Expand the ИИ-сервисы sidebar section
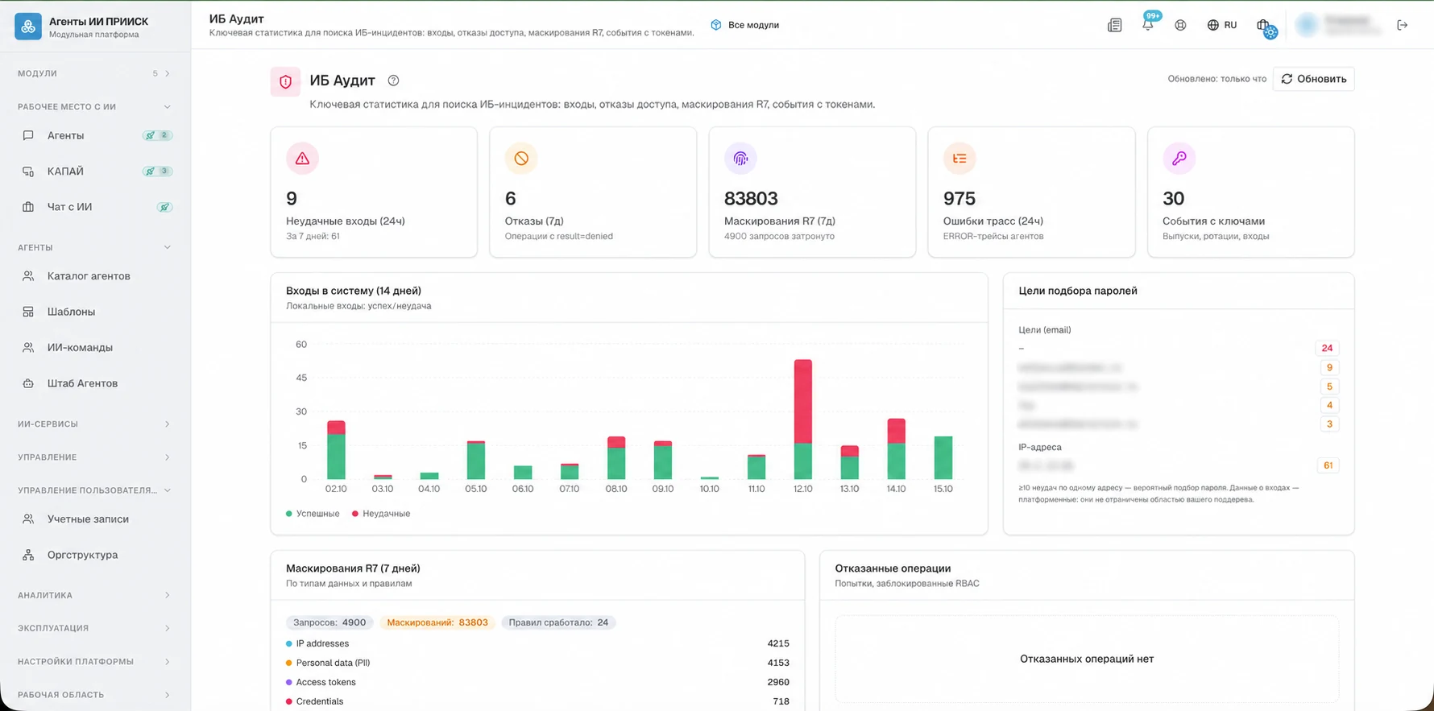Viewport: 1434px width, 711px height. pyautogui.click(x=95, y=424)
